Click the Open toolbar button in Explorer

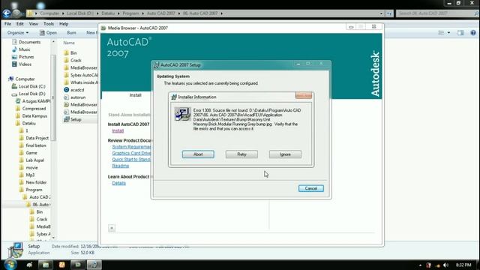pyautogui.click(x=48, y=33)
